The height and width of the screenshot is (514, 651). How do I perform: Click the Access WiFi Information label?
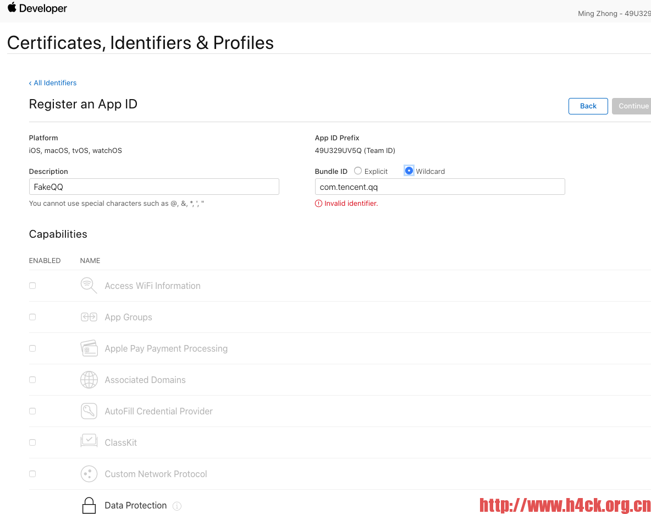point(152,286)
